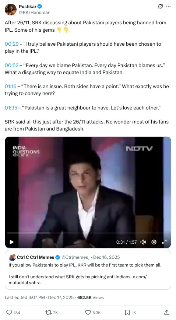Reply to the post via comment icon
176x320 pixels.
point(13,313)
